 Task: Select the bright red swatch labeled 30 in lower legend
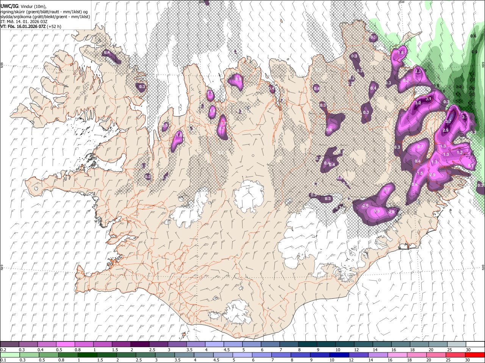pyautogui.click(x=475, y=355)
